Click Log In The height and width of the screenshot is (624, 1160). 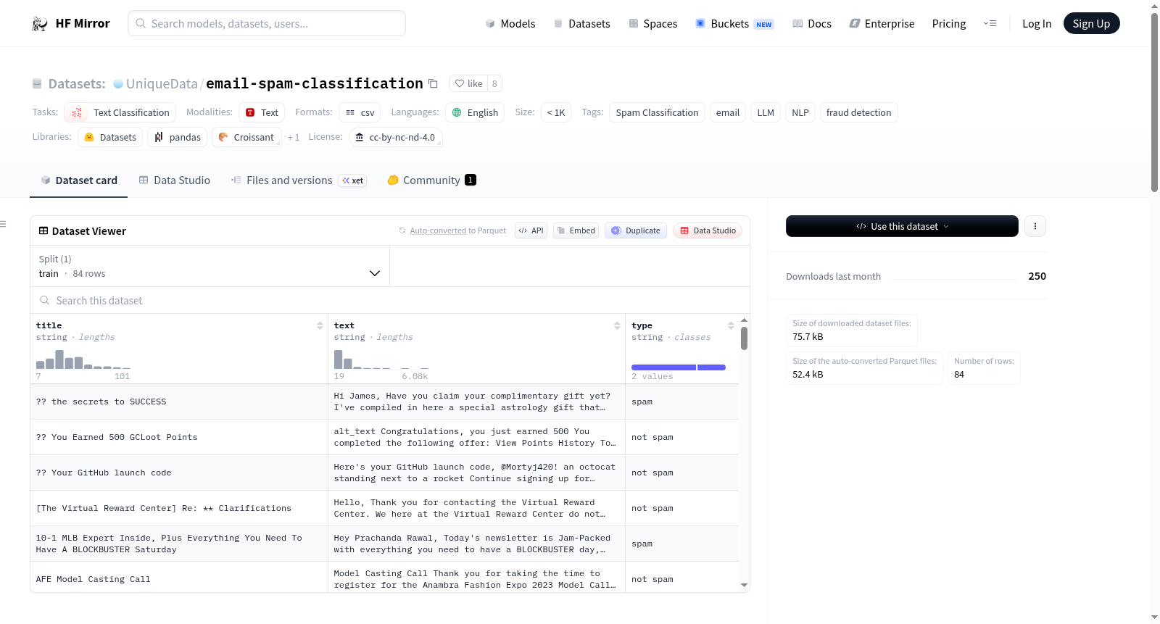1037,24
